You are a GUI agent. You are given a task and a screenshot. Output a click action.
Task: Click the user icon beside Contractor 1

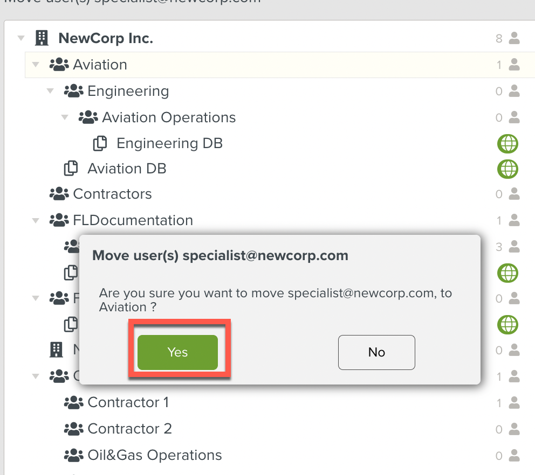513,402
